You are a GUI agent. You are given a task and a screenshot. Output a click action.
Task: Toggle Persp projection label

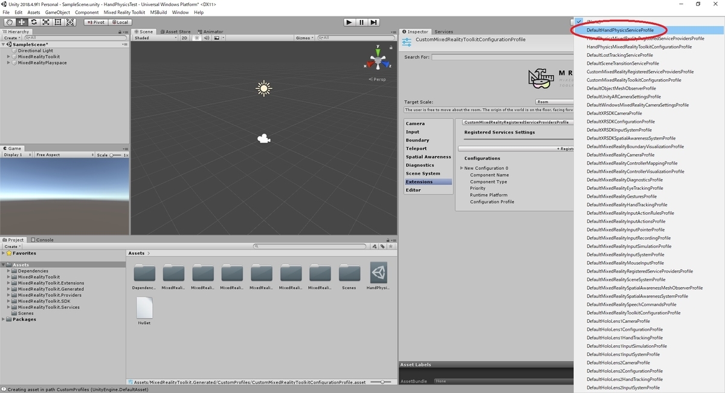[x=378, y=79]
